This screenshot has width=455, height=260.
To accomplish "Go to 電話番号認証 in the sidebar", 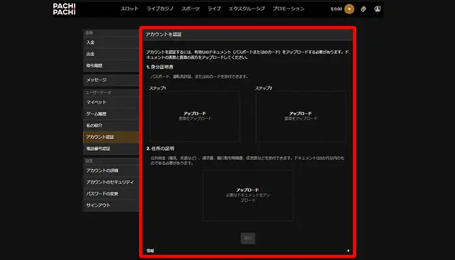I will [109, 149].
